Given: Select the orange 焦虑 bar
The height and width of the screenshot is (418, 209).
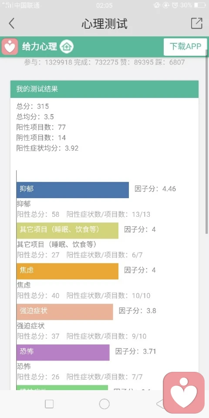Looking at the screenshot, I should 67,271.
